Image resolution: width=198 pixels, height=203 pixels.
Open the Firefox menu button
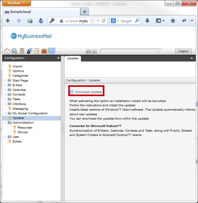click(15, 3)
